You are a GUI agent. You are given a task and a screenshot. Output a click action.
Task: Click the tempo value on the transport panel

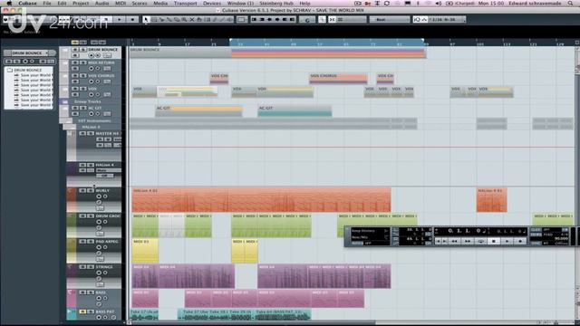(561, 239)
